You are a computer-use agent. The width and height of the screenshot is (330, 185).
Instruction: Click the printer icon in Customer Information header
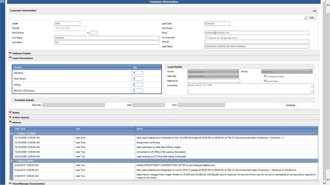pyautogui.click(x=315, y=11)
